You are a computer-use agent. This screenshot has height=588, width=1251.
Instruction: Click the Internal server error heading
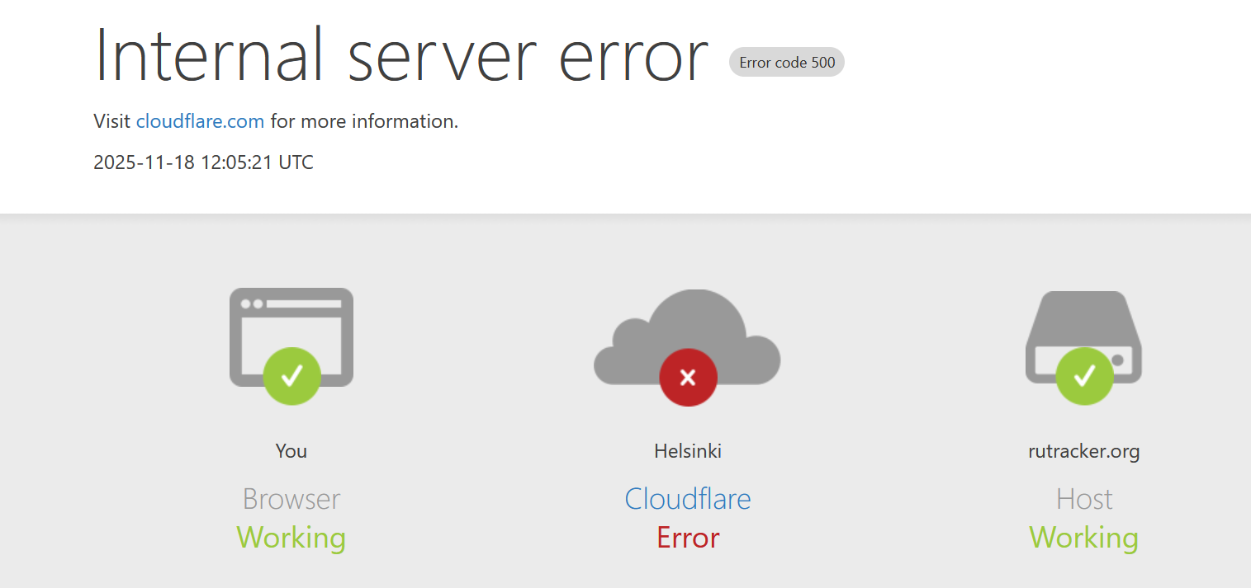coord(401,54)
